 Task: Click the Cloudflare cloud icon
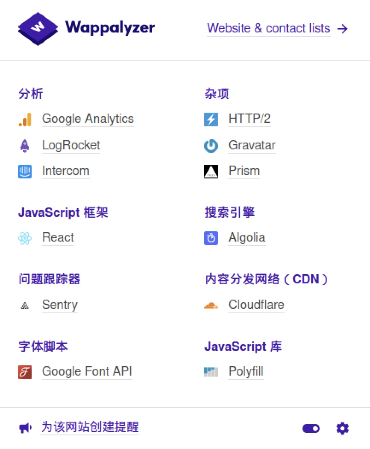click(x=211, y=306)
